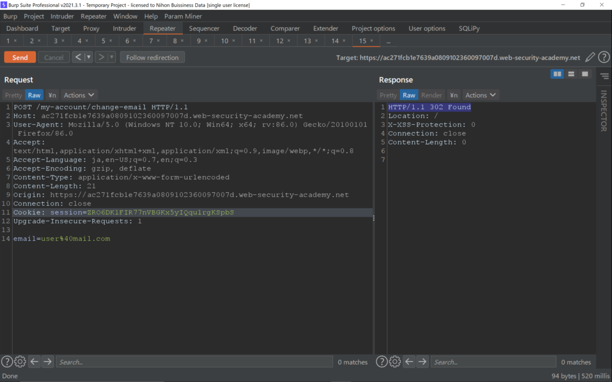Toggle response ¥n non-printable characters
Viewport: 612px width, 382px height.
click(453, 95)
